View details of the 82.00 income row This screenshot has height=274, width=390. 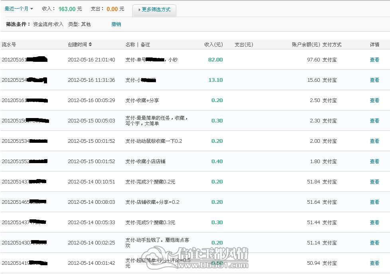point(374,60)
